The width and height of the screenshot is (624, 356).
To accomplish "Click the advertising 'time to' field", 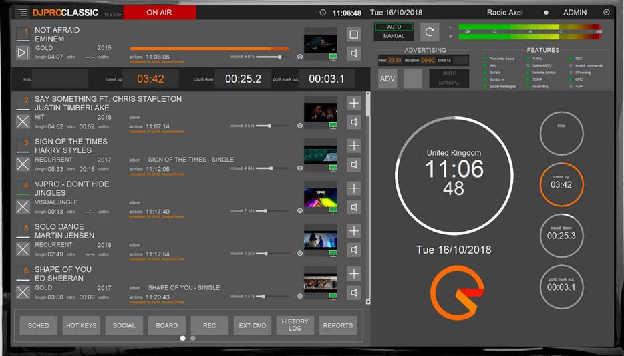I will (x=461, y=61).
